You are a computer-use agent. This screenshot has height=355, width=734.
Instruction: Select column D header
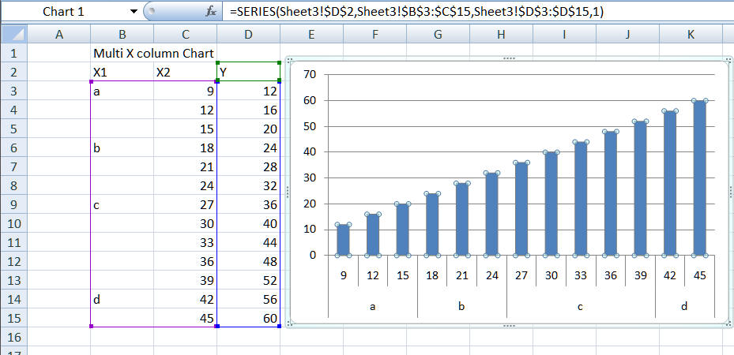click(248, 34)
